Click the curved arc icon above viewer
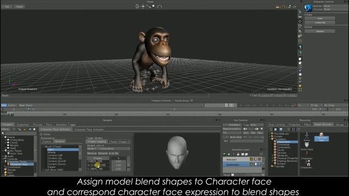The width and height of the screenshot is (349, 196). pyautogui.click(x=159, y=7)
